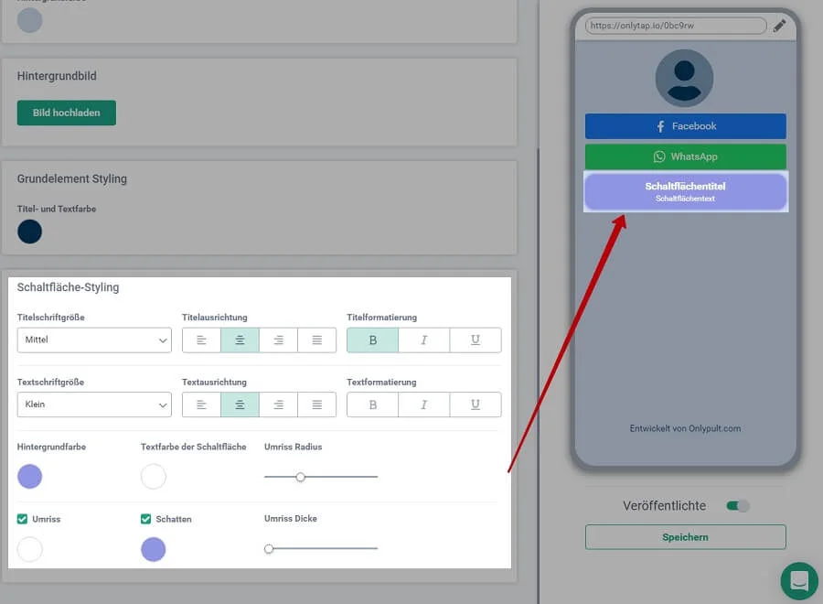Align the button title to the left

click(201, 340)
